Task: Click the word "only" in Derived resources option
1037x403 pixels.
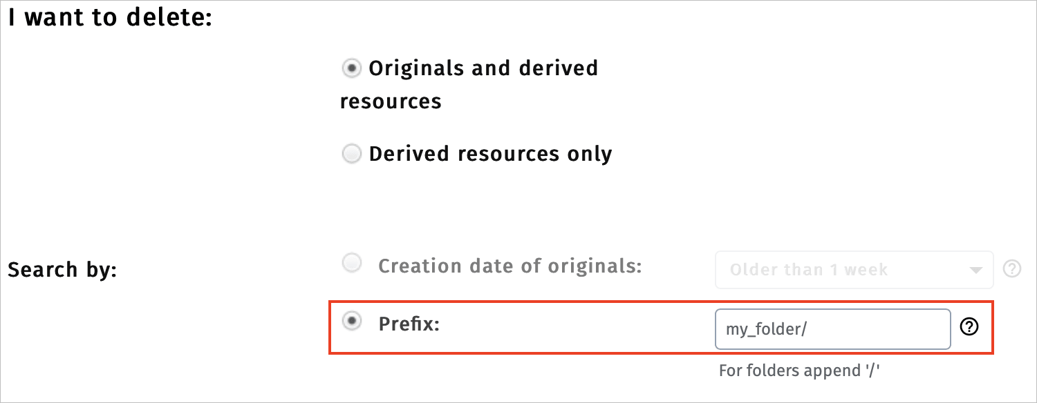Action: click(588, 154)
